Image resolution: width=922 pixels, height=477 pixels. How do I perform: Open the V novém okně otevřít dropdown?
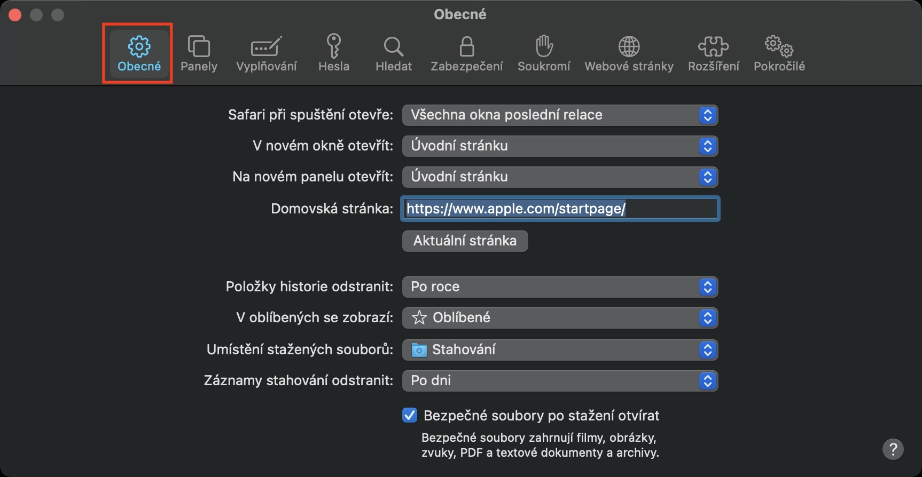point(559,146)
